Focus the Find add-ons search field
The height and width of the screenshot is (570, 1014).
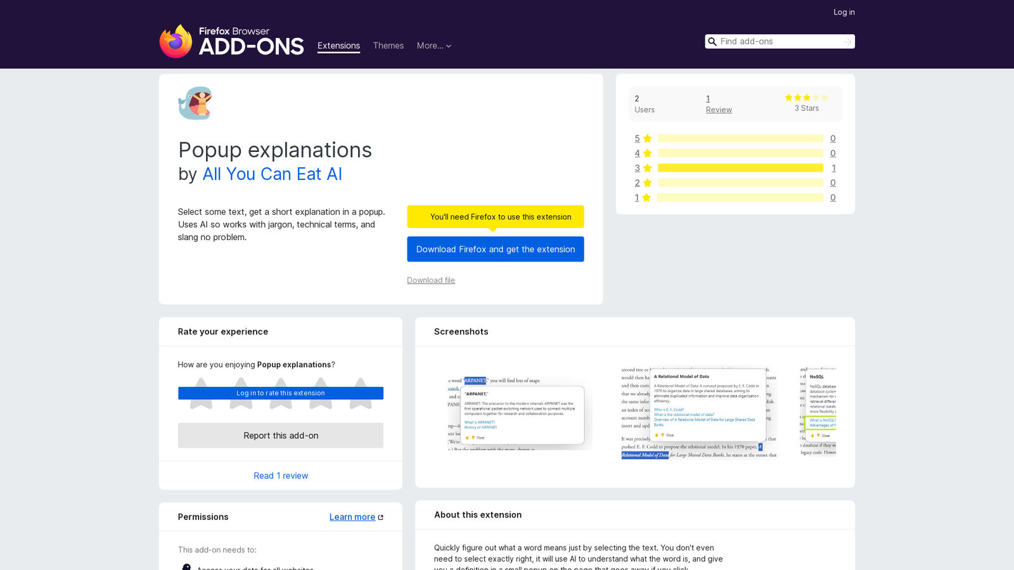click(780, 41)
